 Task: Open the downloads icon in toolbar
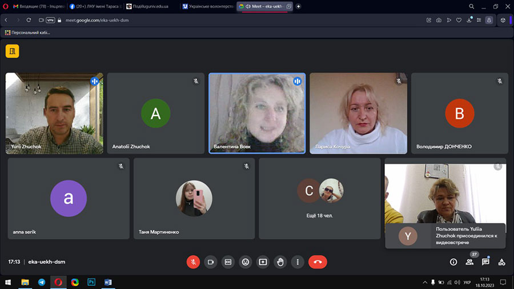coord(469,20)
